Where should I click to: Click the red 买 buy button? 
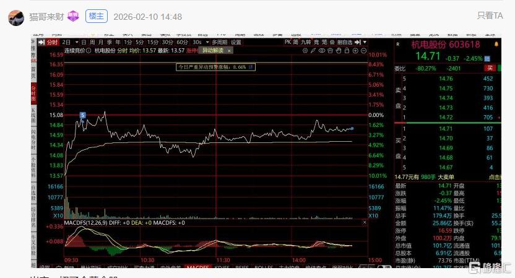490,68
